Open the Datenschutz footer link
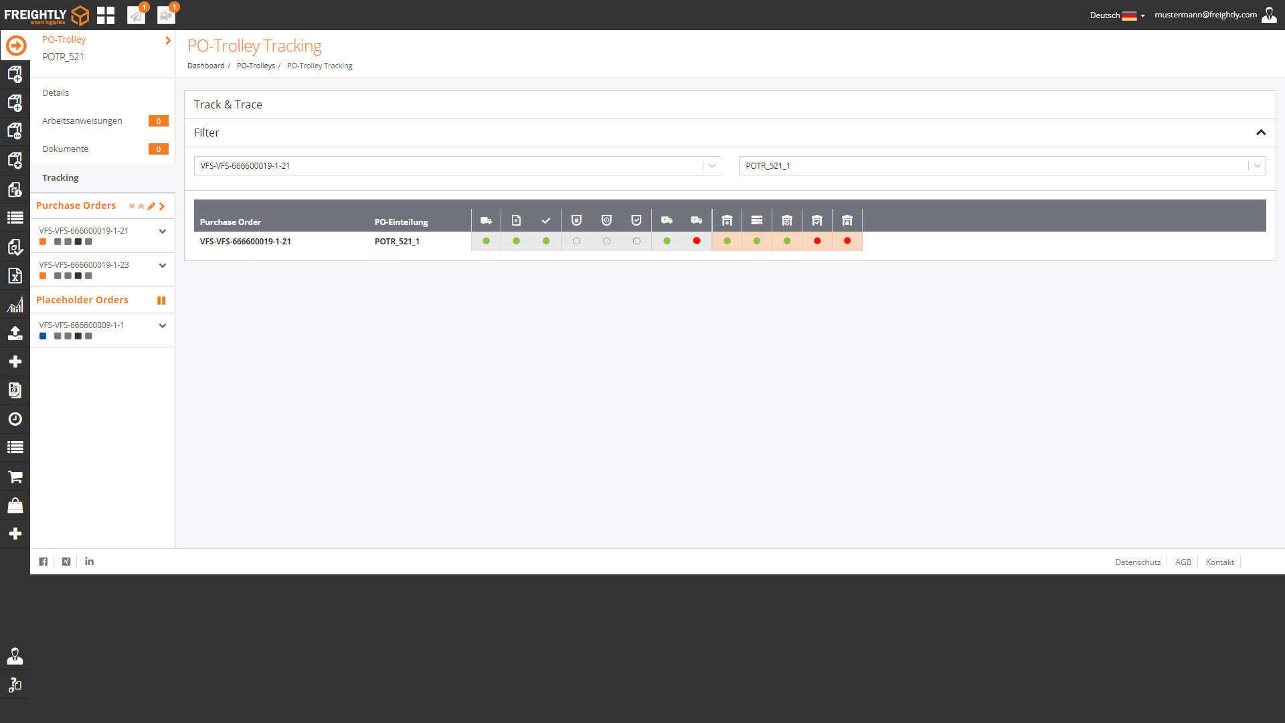Screen dimensions: 1285x723 click(1138, 562)
